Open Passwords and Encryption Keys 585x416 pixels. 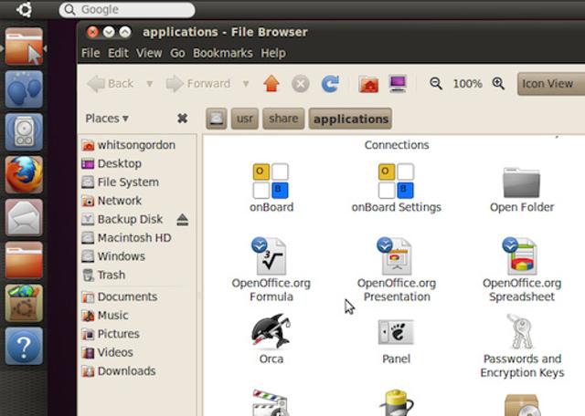[x=521, y=331]
